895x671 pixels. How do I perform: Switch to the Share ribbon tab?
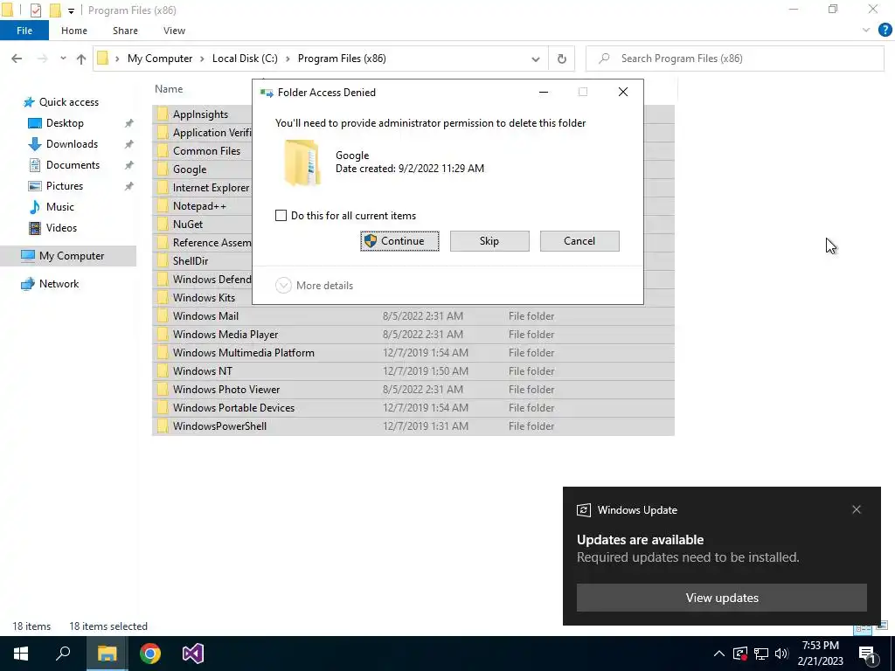(x=125, y=31)
